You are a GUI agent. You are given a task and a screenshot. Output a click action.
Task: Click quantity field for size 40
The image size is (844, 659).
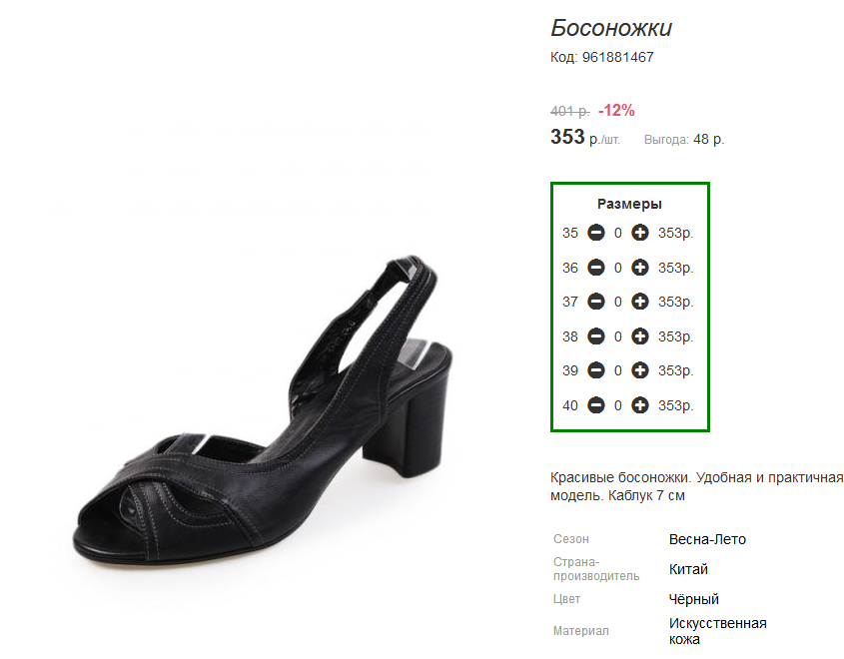618,405
